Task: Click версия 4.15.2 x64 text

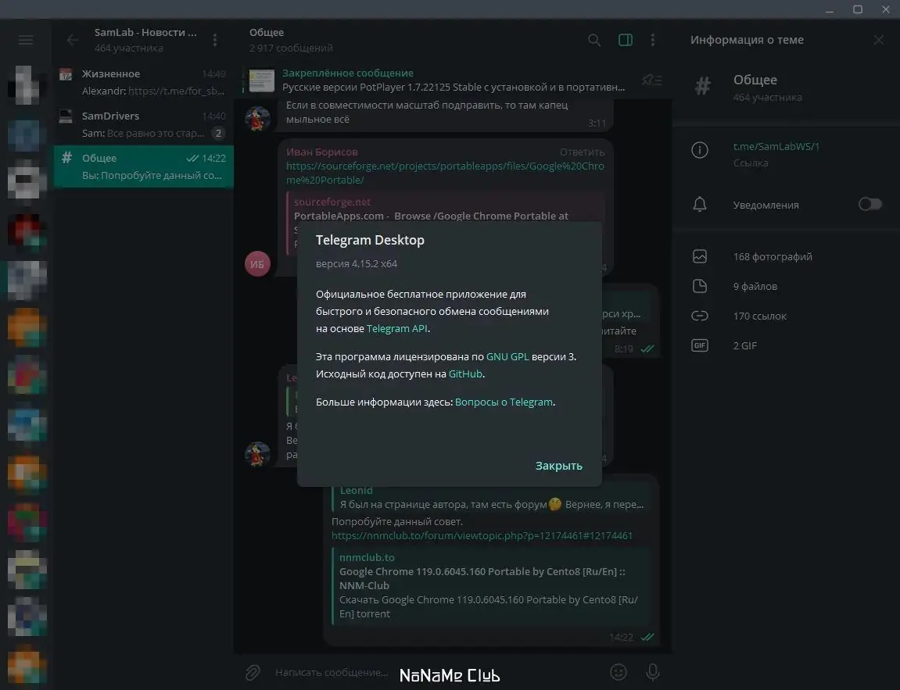Action: click(x=357, y=264)
